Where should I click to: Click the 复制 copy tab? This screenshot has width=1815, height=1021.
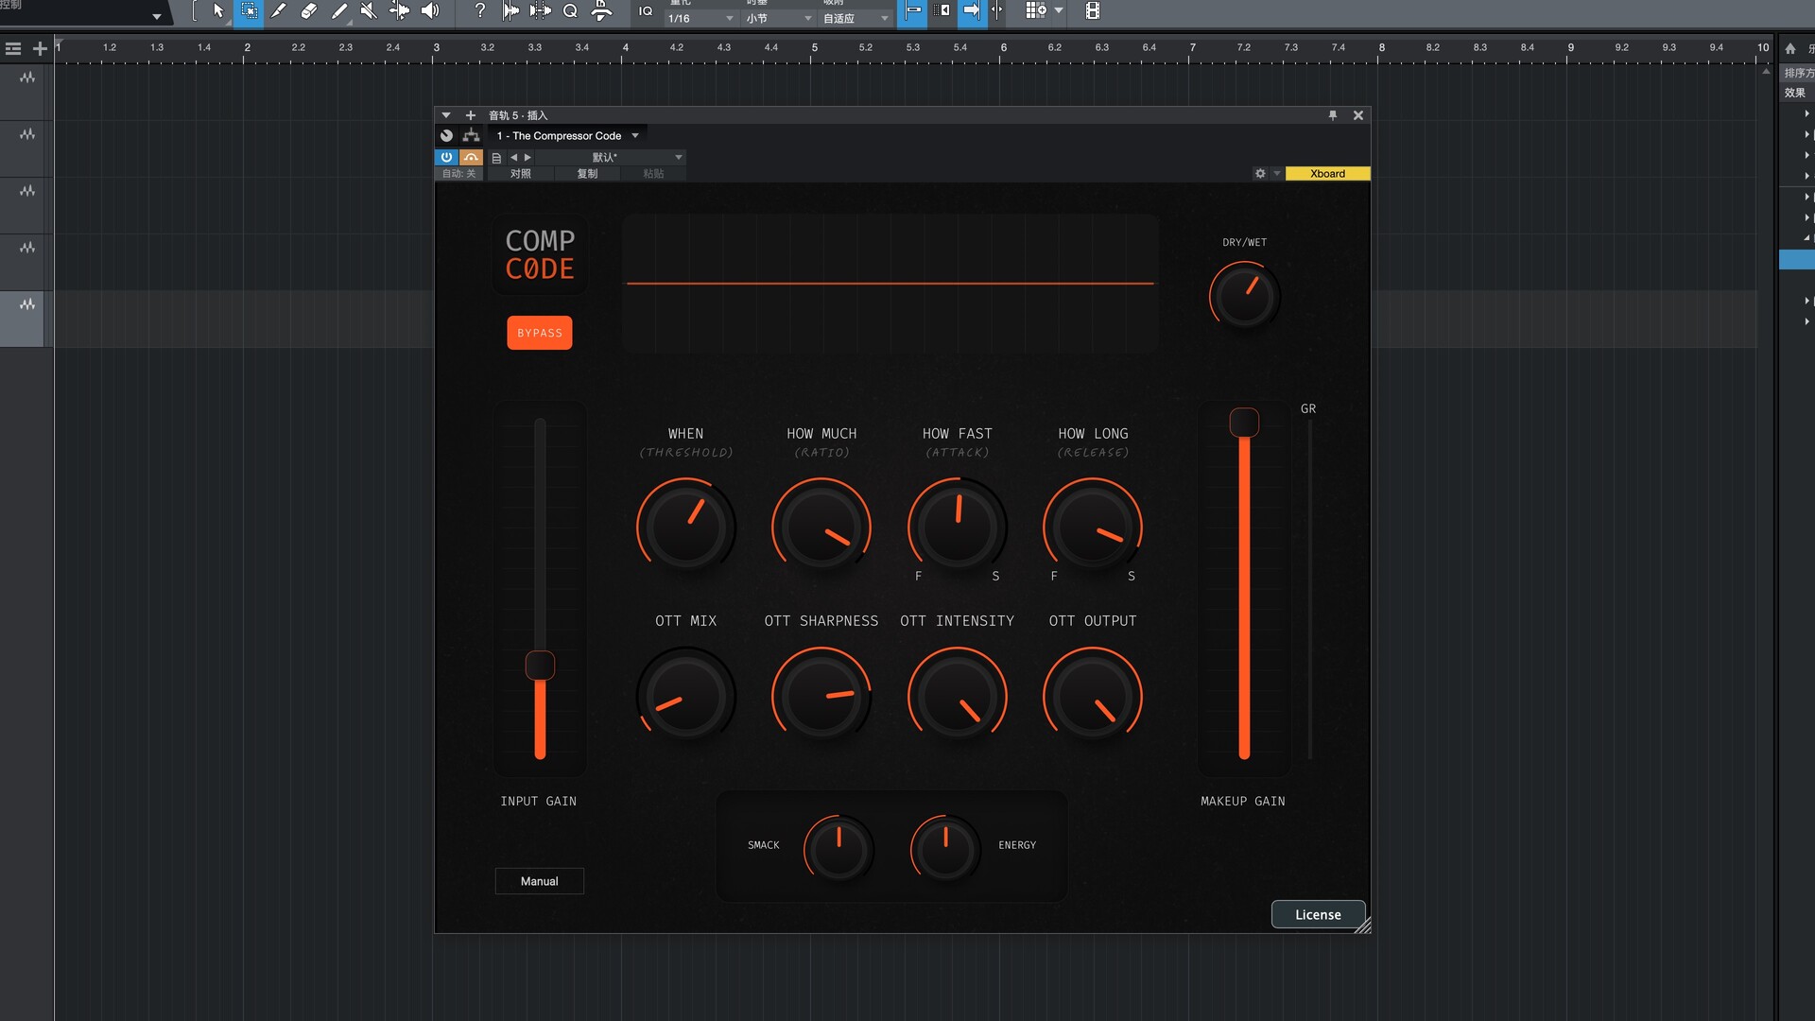(587, 174)
